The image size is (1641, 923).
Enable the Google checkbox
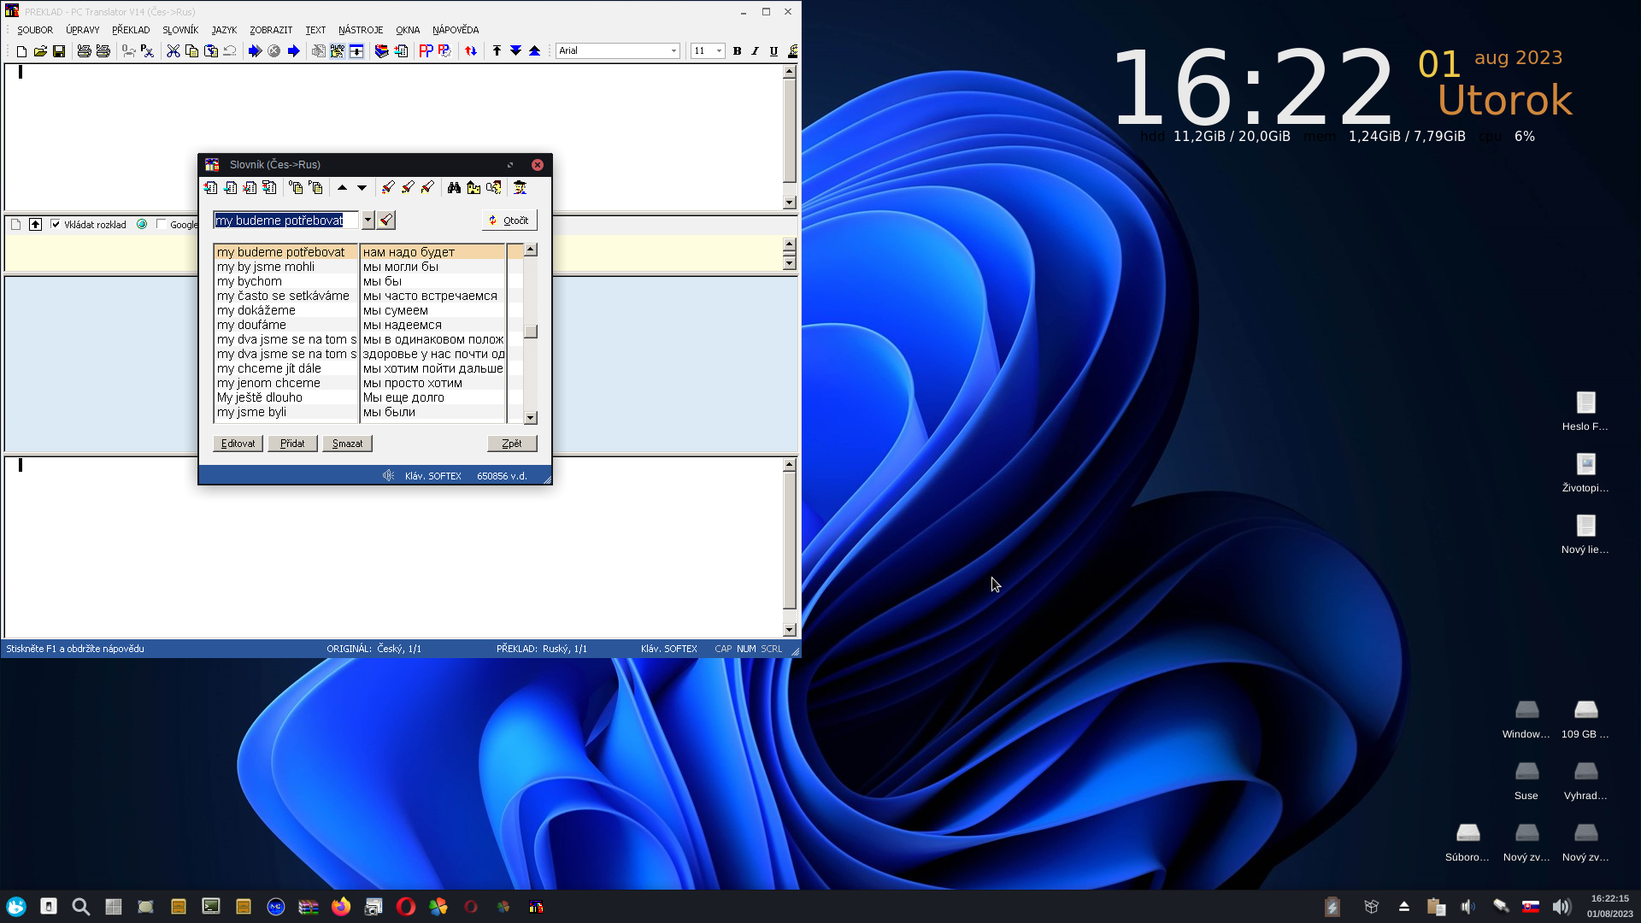click(162, 225)
